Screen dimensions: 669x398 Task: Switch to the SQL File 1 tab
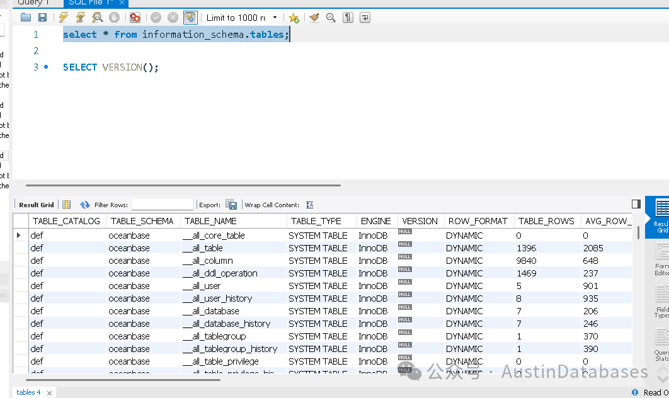pyautogui.click(x=92, y=3)
